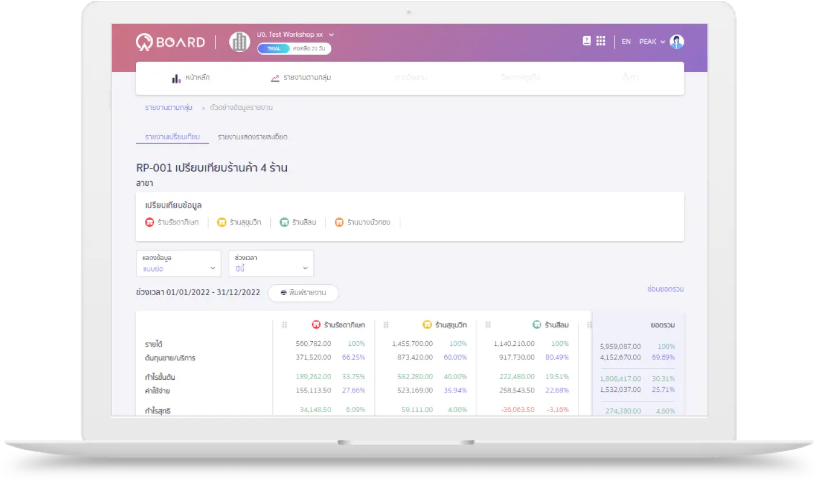Click the 560,782.00 revenue value
The height and width of the screenshot is (481, 818).
[313, 343]
